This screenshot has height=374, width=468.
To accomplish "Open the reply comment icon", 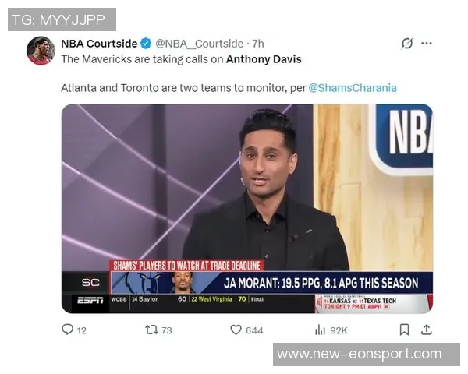I will (67, 330).
